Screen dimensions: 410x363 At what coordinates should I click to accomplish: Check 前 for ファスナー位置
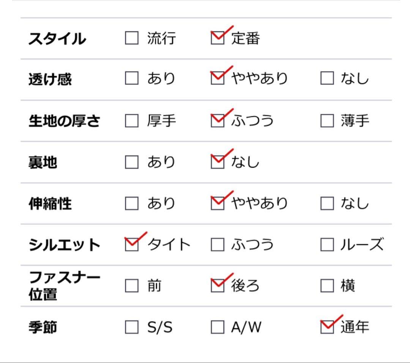(x=132, y=286)
